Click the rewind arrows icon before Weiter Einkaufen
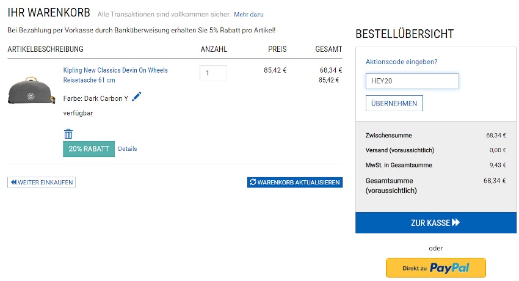This screenshot has width=519, height=281. pyautogui.click(x=13, y=182)
